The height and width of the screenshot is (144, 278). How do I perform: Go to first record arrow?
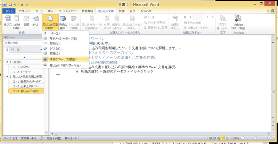tap(185, 17)
